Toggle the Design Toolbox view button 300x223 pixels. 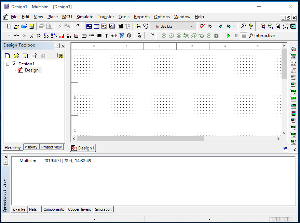[x=89, y=26]
